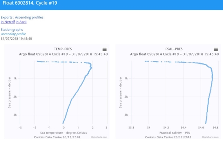Click the Sea temperature – degree_Celsius axis label

tap(63, 133)
